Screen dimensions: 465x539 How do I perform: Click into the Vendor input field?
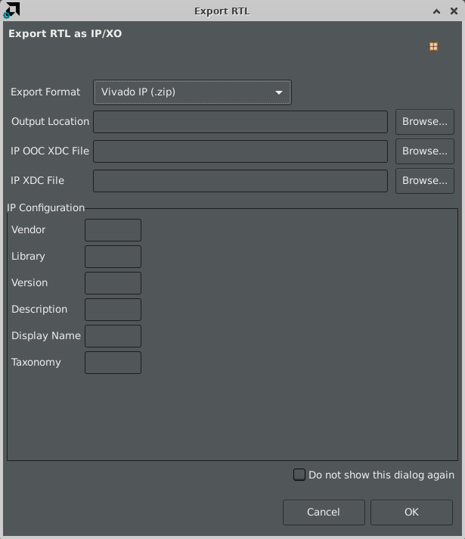(x=113, y=230)
